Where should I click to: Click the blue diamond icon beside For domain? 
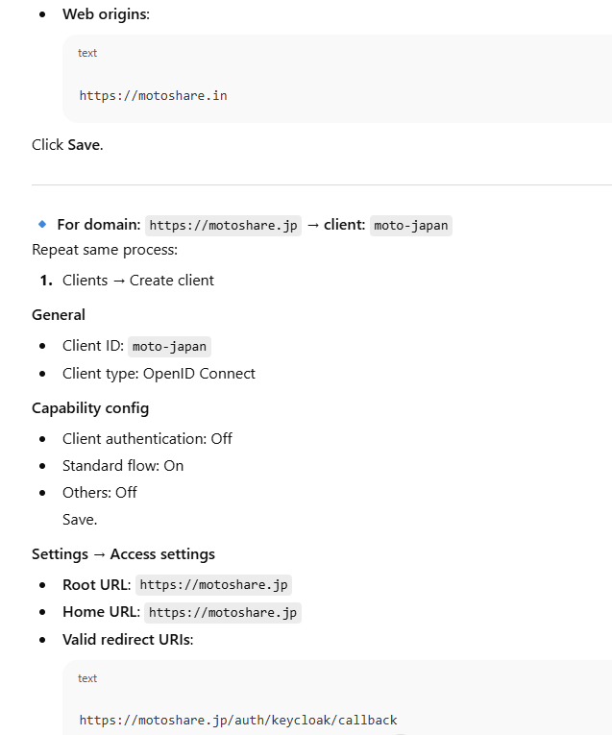(42, 224)
